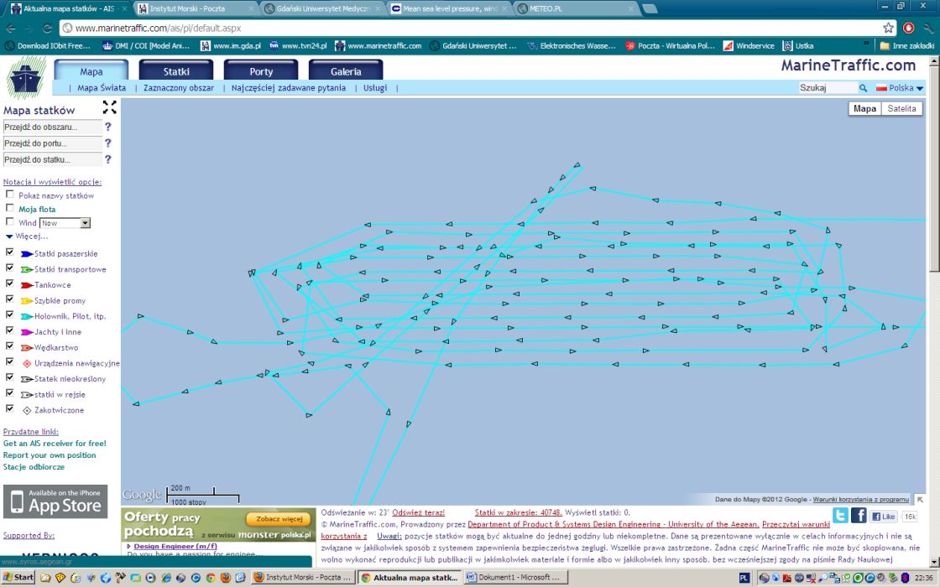Click the search magnifier icon
The height and width of the screenshot is (587, 940).
point(863,88)
